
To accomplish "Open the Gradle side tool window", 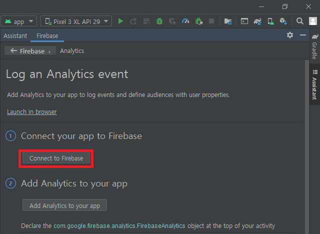I will point(314,46).
